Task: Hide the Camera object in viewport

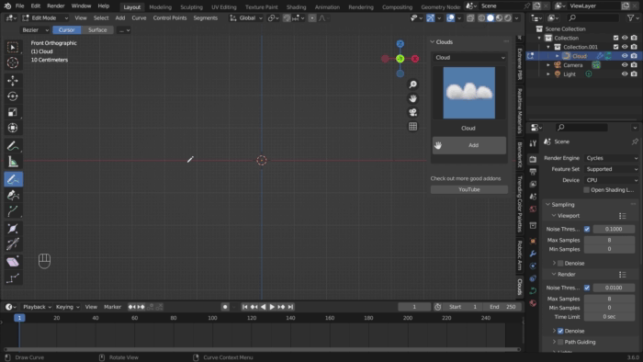Action: click(x=625, y=65)
